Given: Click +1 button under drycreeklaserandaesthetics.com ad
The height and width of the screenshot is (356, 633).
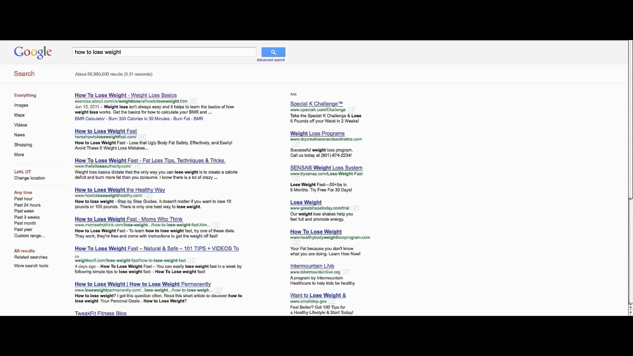Looking at the screenshot, I should click(295, 144).
